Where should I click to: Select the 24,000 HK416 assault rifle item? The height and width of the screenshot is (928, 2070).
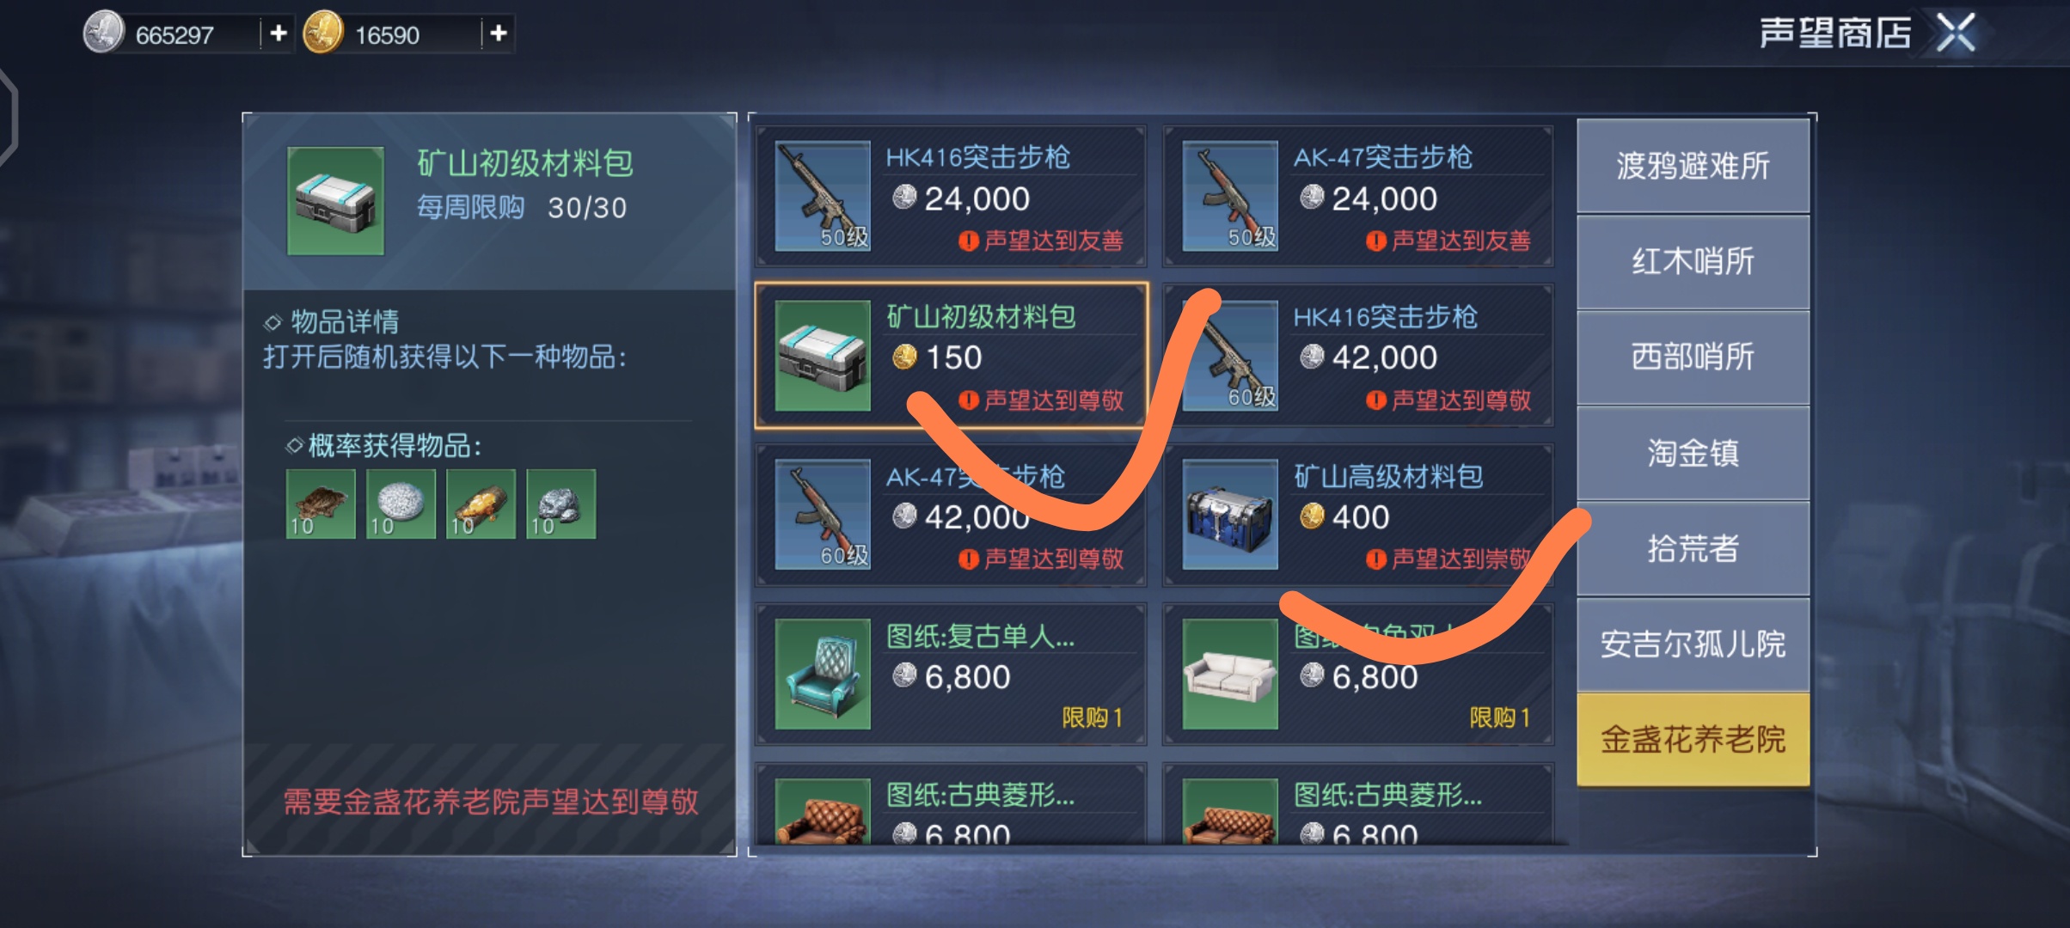point(951,197)
